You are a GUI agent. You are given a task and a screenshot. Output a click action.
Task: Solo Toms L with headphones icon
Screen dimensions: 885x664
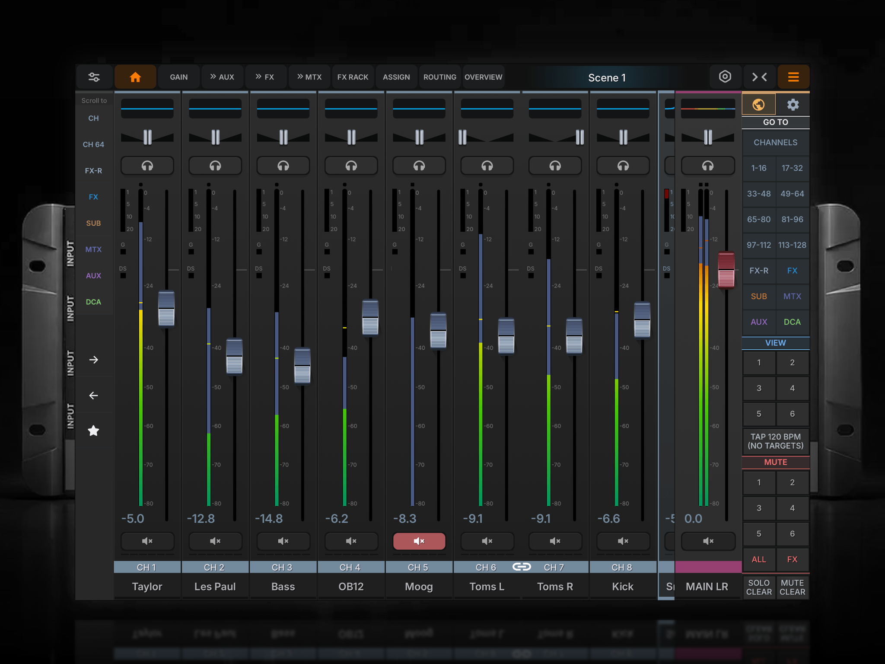pos(487,166)
